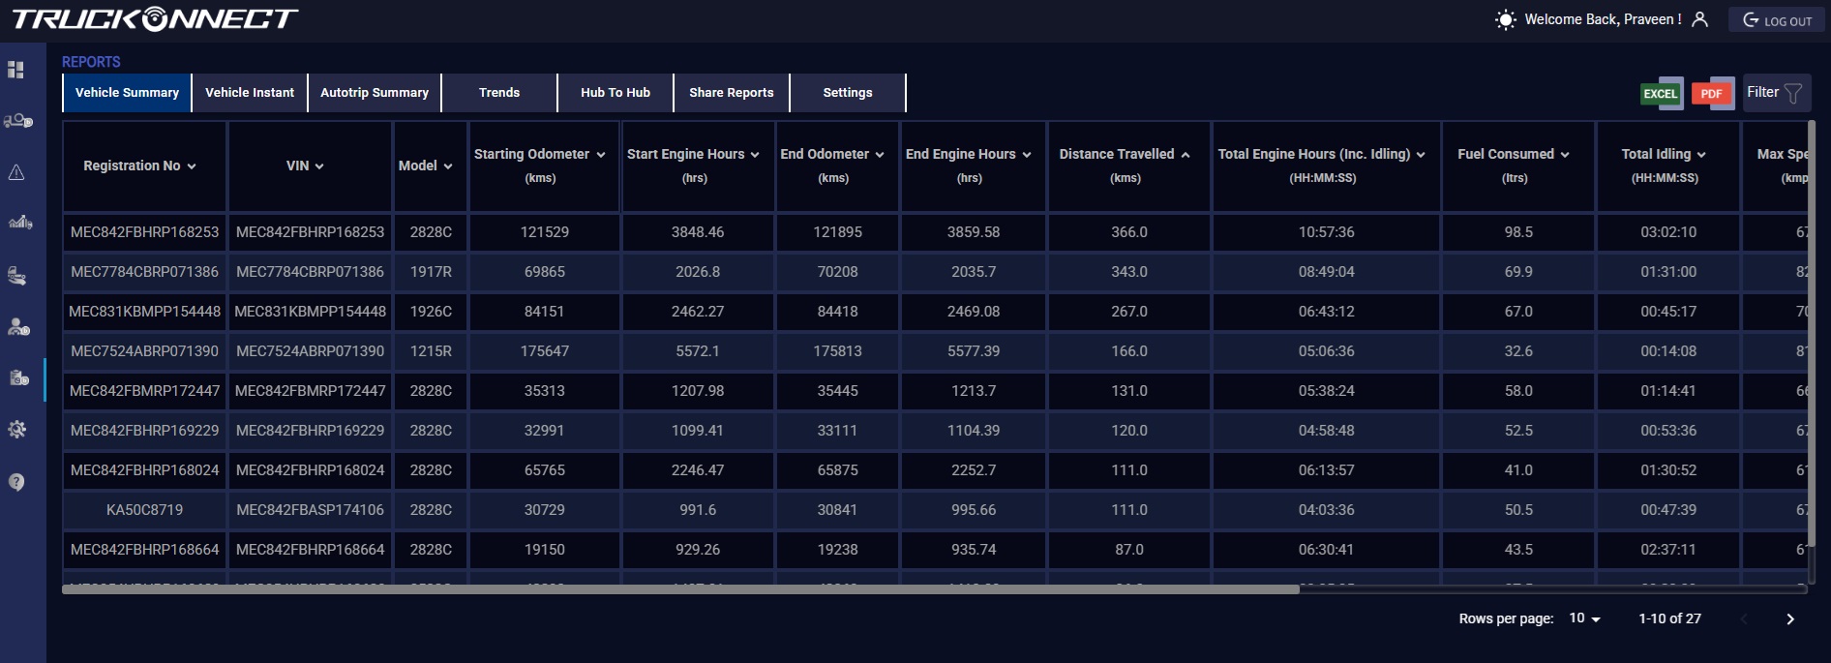Switch to the Hub To Hub tab
The height and width of the screenshot is (663, 1831).
tap(615, 93)
